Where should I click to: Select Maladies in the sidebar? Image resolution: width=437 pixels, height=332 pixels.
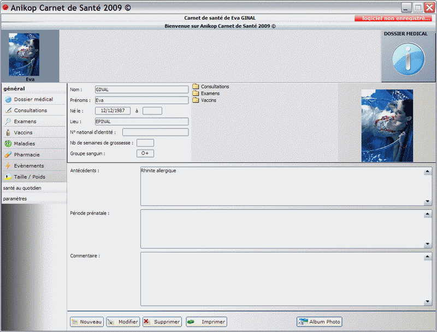tap(34, 143)
